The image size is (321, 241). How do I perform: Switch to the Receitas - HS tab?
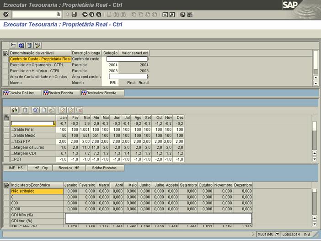[x=69, y=168]
